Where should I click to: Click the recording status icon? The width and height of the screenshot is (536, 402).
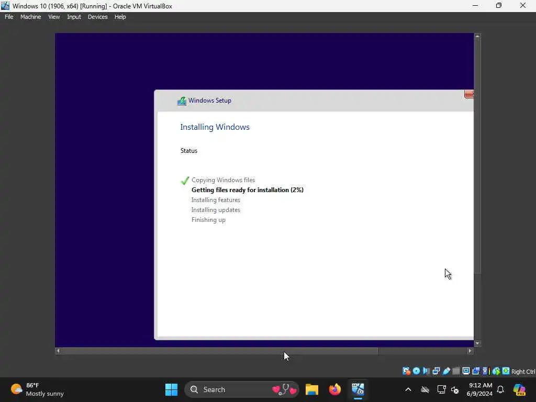click(476, 371)
